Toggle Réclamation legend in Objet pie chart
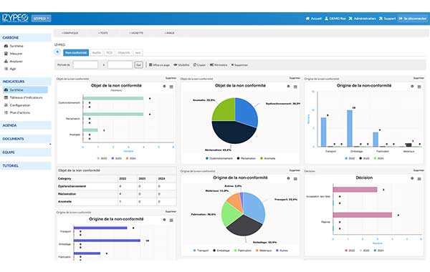Viewport: 430px width, 272px height. [247, 158]
